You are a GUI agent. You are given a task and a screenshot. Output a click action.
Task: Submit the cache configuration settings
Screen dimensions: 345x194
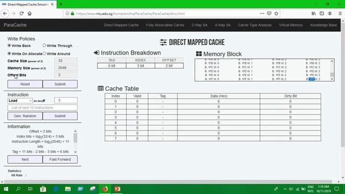point(60,84)
